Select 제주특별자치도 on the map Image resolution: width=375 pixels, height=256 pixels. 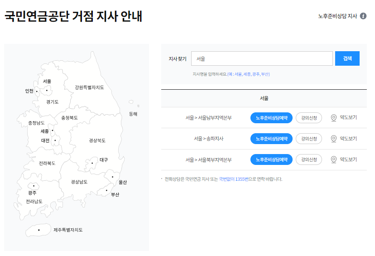coord(68,230)
